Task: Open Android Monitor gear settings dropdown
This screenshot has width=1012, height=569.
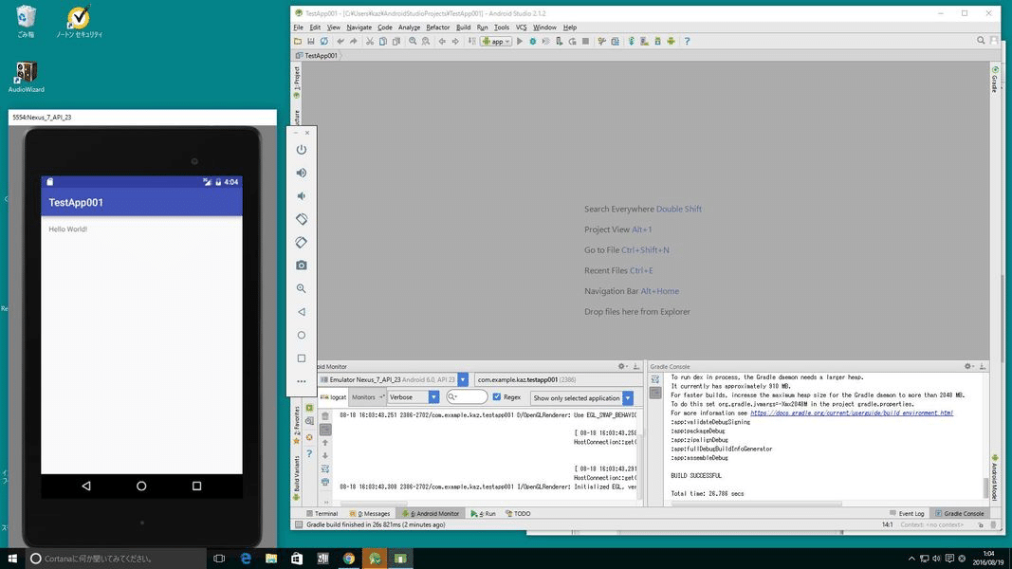Action: 622,366
